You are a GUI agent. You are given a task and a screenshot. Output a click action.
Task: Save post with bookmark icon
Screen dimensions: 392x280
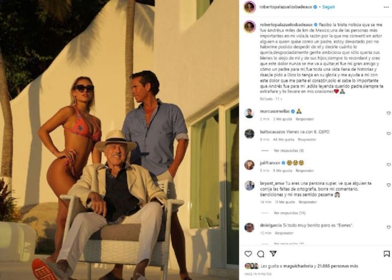[387, 254]
